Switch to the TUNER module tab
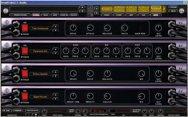 (x=107, y=15)
